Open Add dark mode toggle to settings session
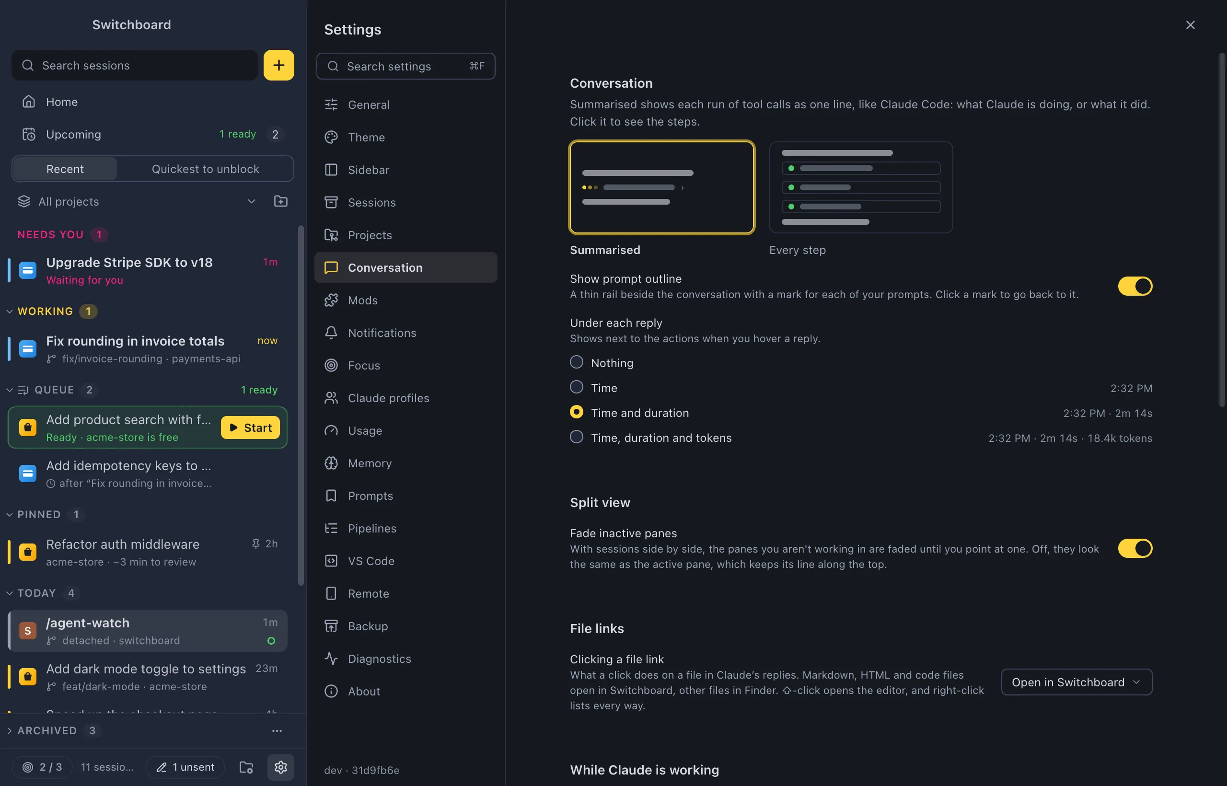The image size is (1227, 786). [x=147, y=677]
